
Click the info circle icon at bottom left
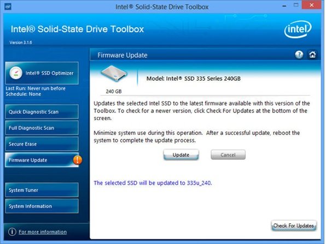tap(12, 232)
